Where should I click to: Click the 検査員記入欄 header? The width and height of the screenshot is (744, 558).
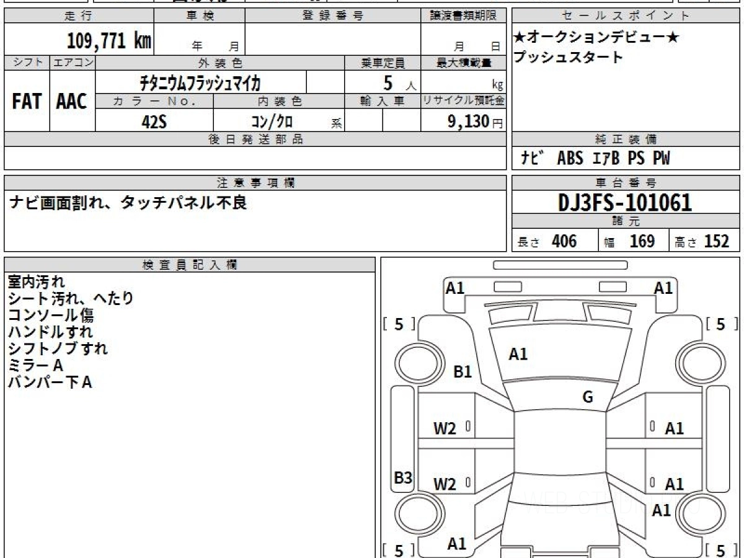pos(190,265)
